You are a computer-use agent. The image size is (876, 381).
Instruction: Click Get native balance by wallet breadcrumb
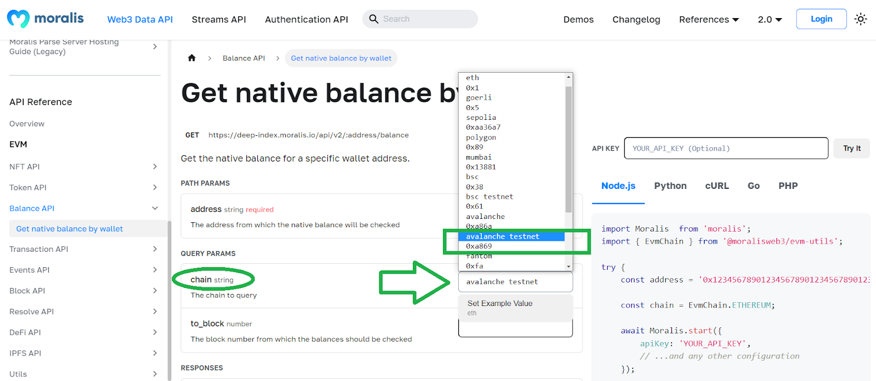click(341, 58)
